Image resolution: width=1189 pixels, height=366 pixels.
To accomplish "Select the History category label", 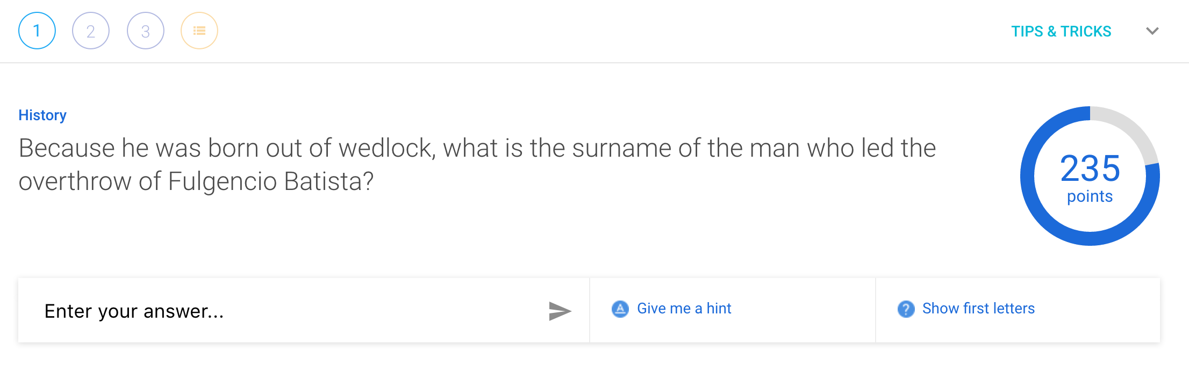I will pyautogui.click(x=42, y=115).
